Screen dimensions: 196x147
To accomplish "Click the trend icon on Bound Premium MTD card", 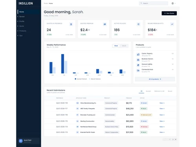I will coord(172,24).
